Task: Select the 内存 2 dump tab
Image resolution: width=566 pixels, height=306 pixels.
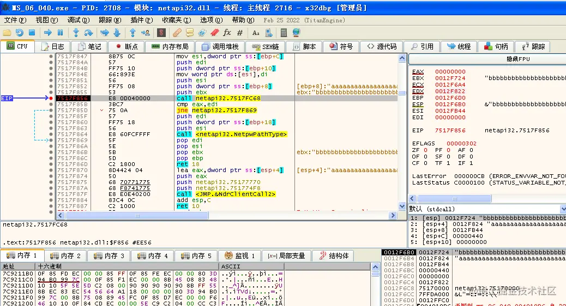Action: coord(65,255)
